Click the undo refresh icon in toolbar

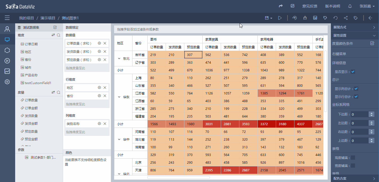pyautogui.click(x=336, y=18)
